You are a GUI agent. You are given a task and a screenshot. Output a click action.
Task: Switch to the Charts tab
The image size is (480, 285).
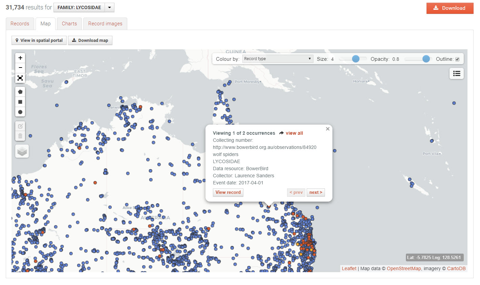pyautogui.click(x=69, y=24)
